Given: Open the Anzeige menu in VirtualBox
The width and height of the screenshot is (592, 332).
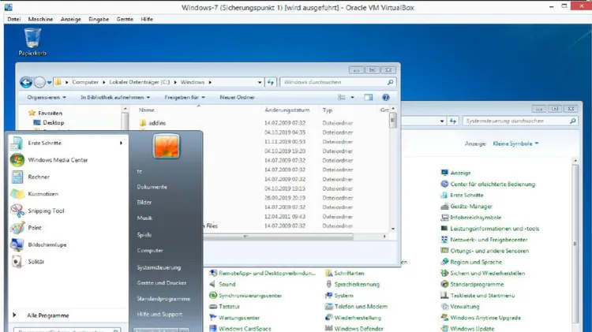Looking at the screenshot, I should click(x=70, y=19).
